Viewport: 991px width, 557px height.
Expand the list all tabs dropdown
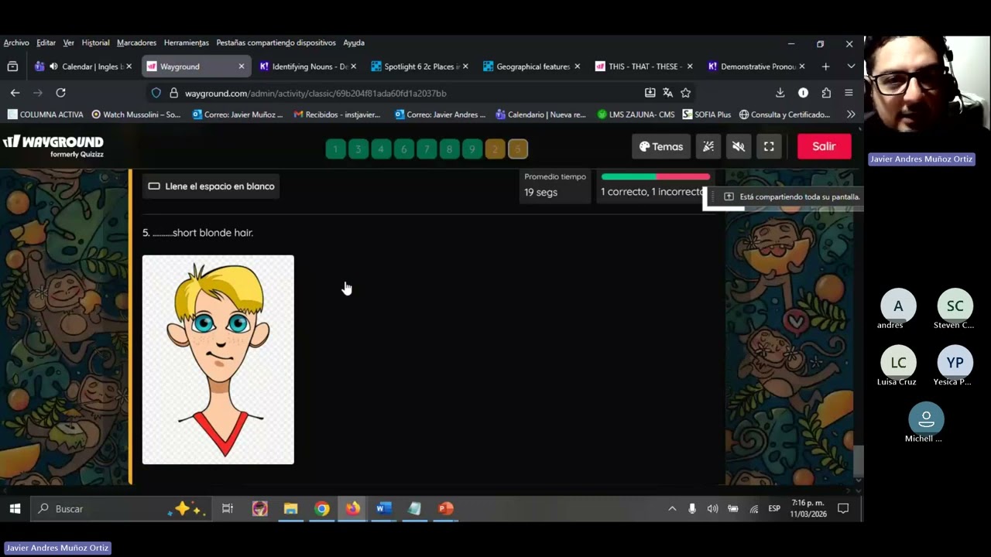(851, 67)
